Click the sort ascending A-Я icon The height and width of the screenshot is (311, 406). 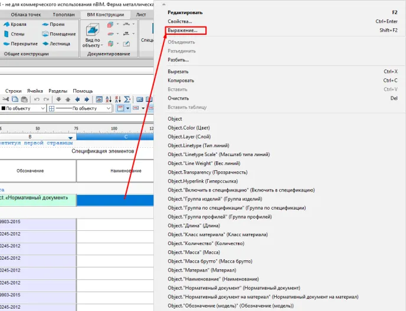click(108, 100)
